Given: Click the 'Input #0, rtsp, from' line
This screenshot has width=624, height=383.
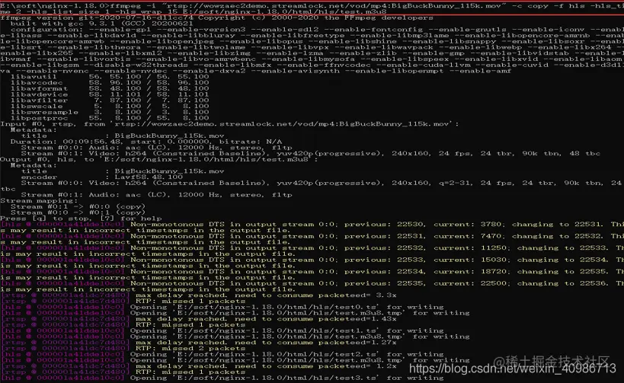Looking at the screenshot, I should (229, 124).
